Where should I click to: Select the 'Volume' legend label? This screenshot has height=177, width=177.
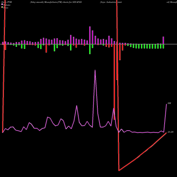click(7, 5)
